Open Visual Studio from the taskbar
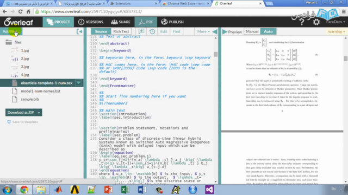 [x=209, y=190]
